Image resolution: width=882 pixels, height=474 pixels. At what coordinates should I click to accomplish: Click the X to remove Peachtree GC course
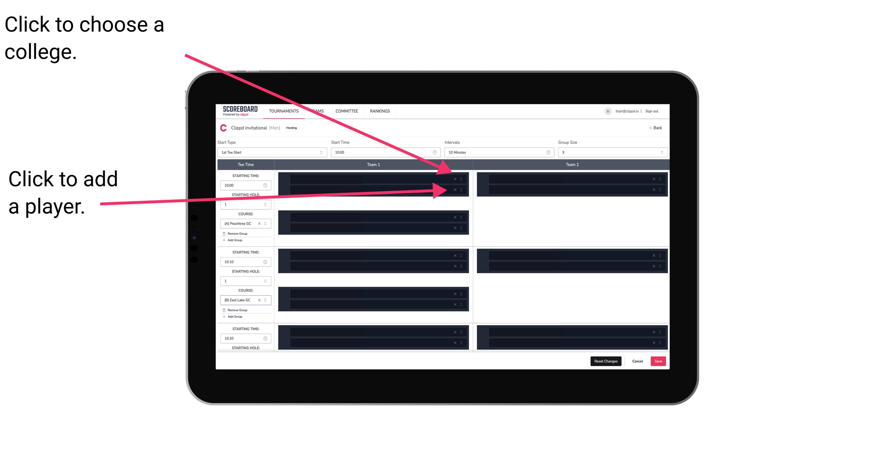point(261,223)
